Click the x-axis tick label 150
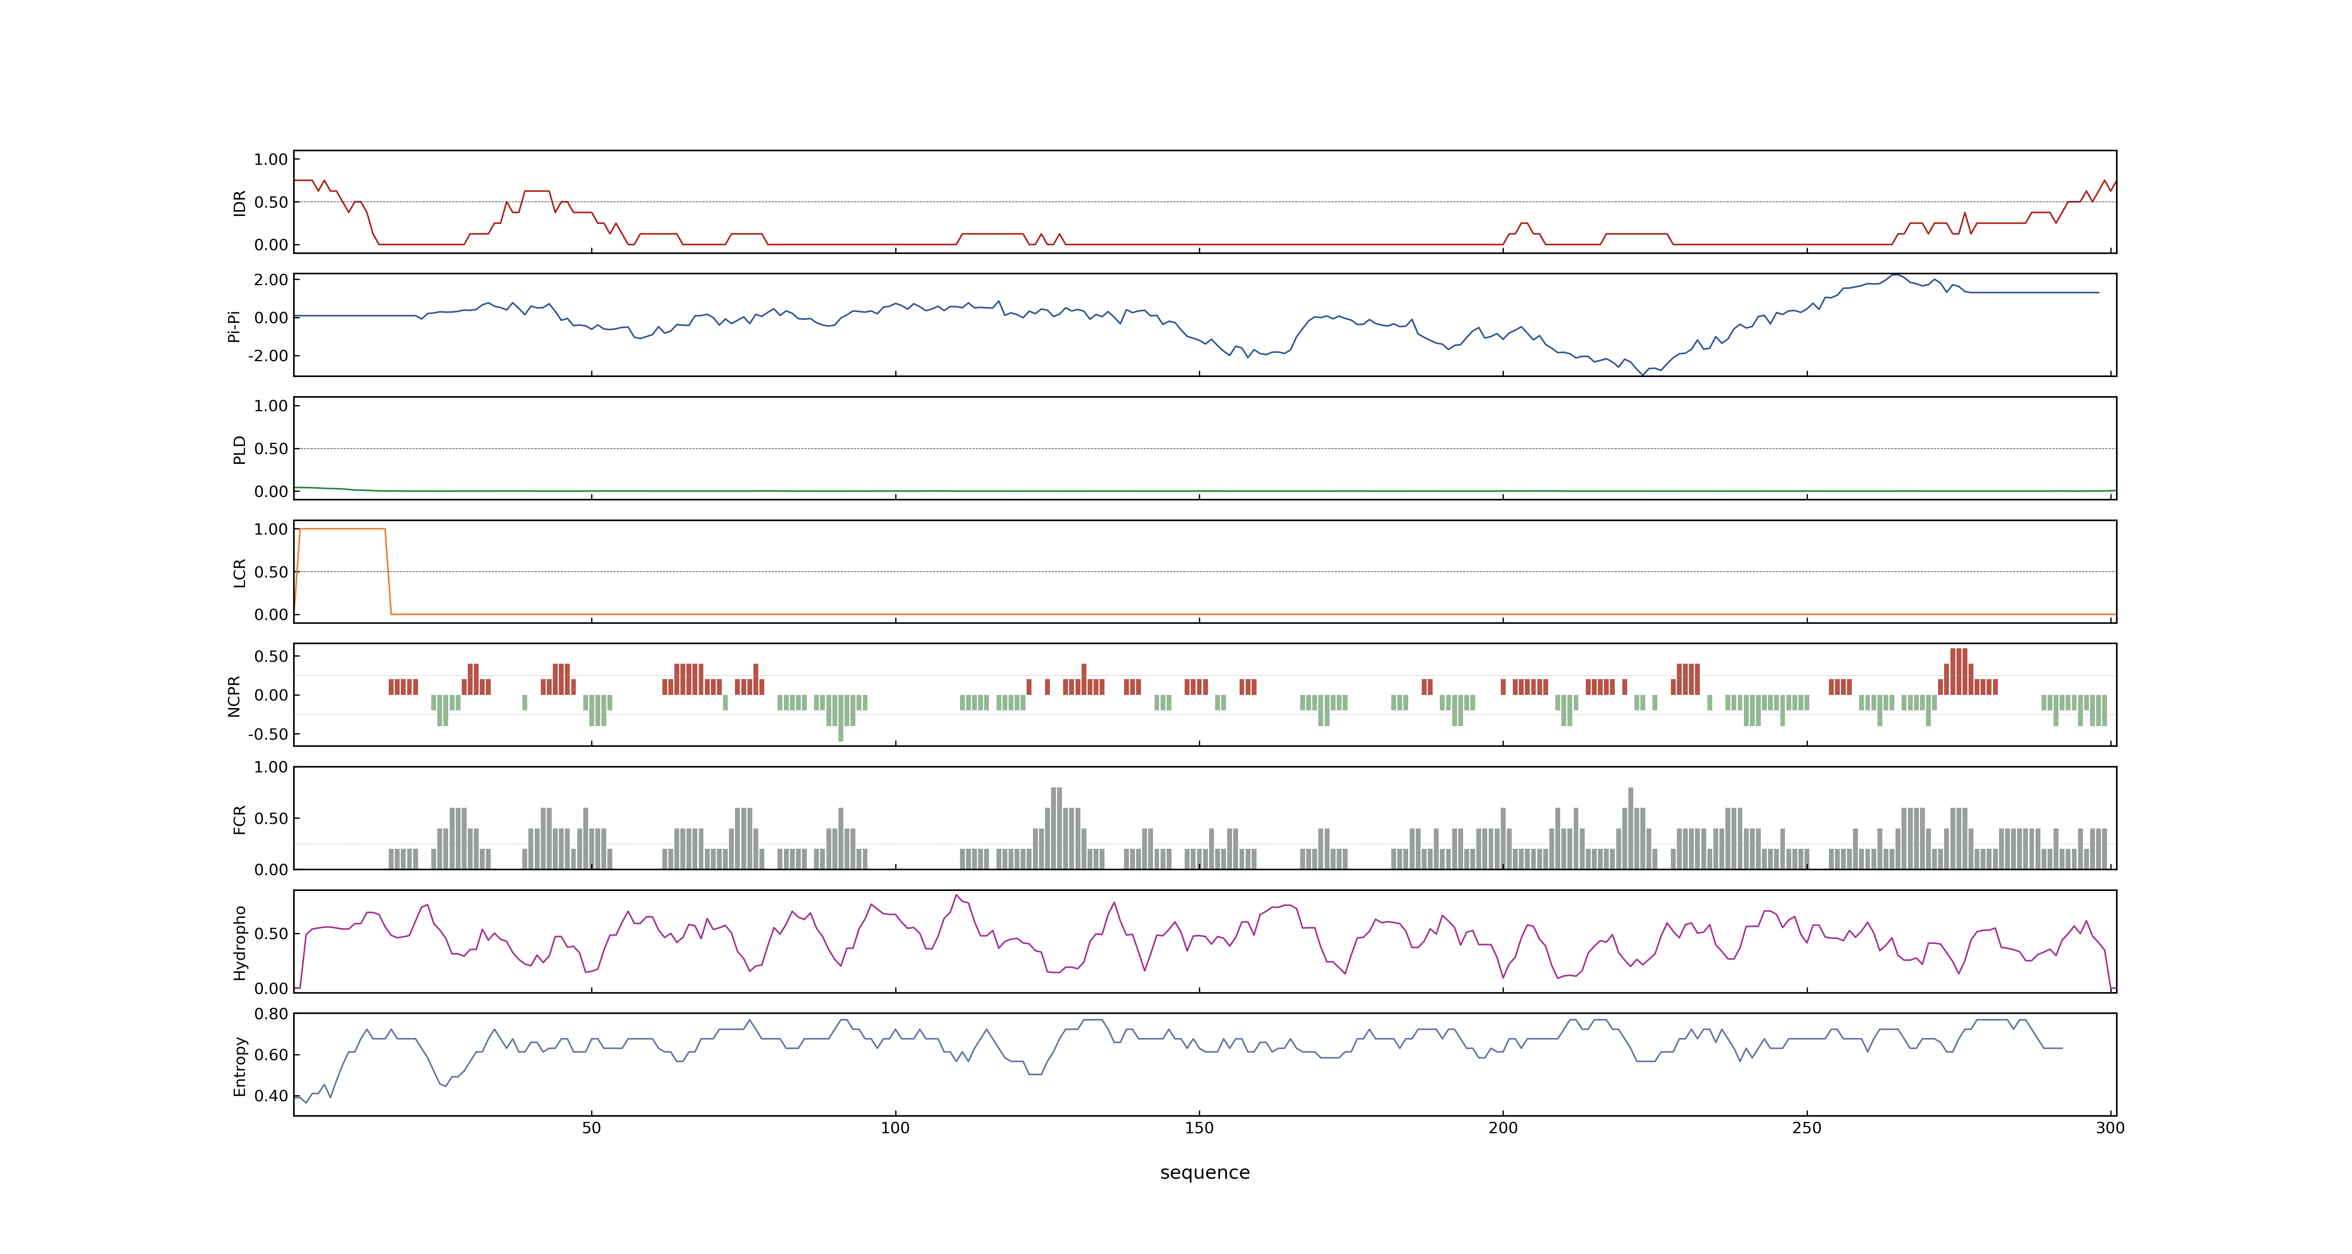Screen dimensions: 2352x1254 [x=1199, y=1128]
